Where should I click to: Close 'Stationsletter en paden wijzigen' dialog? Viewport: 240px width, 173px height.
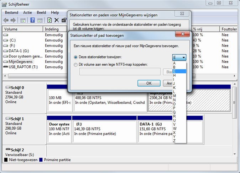click(x=182, y=13)
